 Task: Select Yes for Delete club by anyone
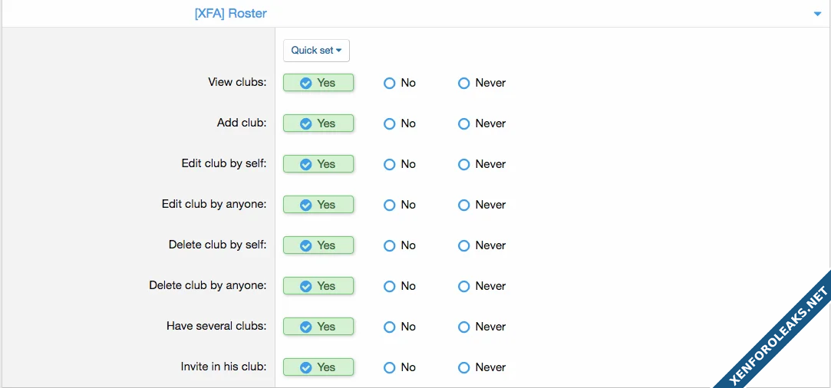coord(318,286)
